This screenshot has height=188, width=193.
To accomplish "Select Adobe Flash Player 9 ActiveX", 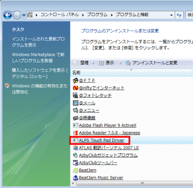I will (x=108, y=125).
